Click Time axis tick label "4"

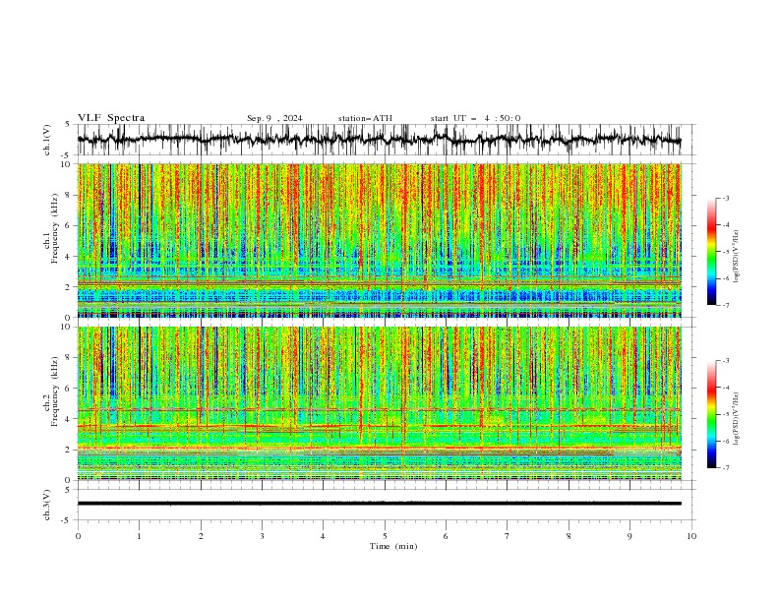point(323,536)
